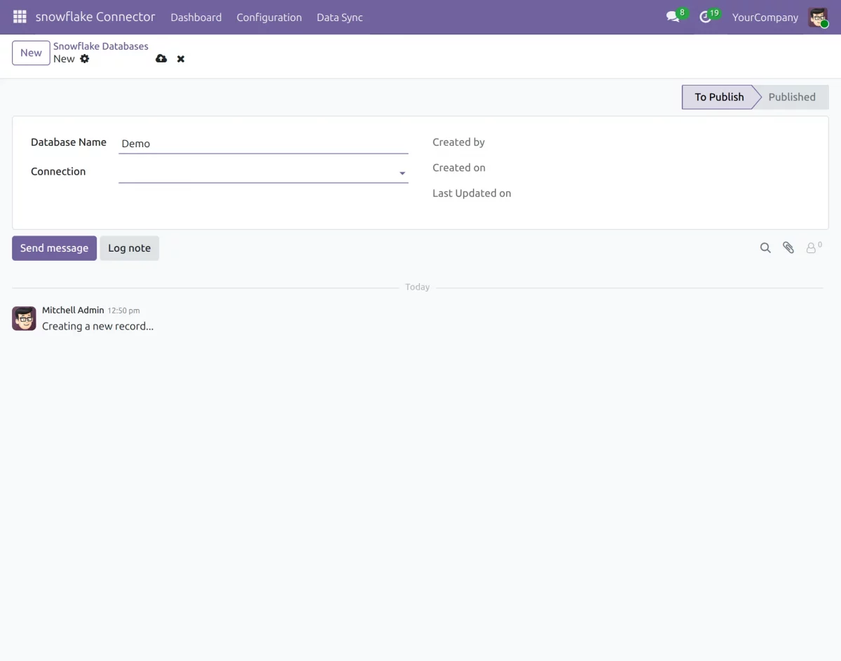Viewport: 841px width, 661px height.
Task: Expand the Connection dropdown
Action: pos(402,172)
